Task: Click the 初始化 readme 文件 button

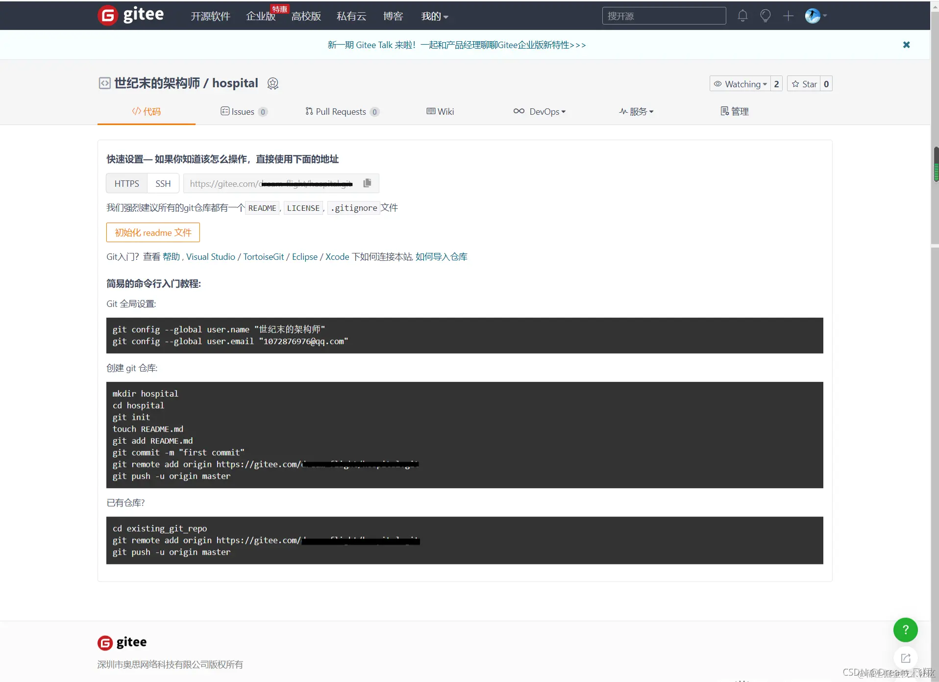Action: 153,232
